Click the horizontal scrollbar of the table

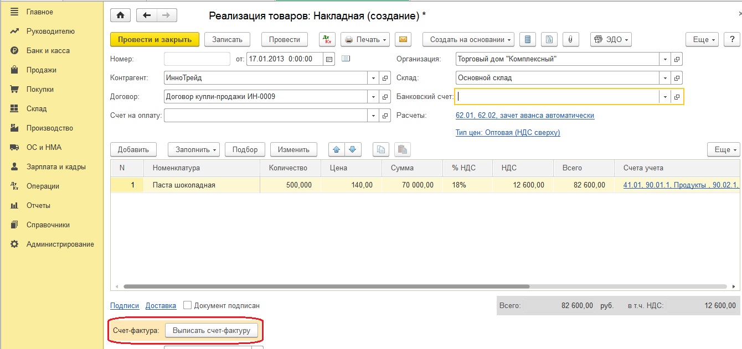click(327, 287)
